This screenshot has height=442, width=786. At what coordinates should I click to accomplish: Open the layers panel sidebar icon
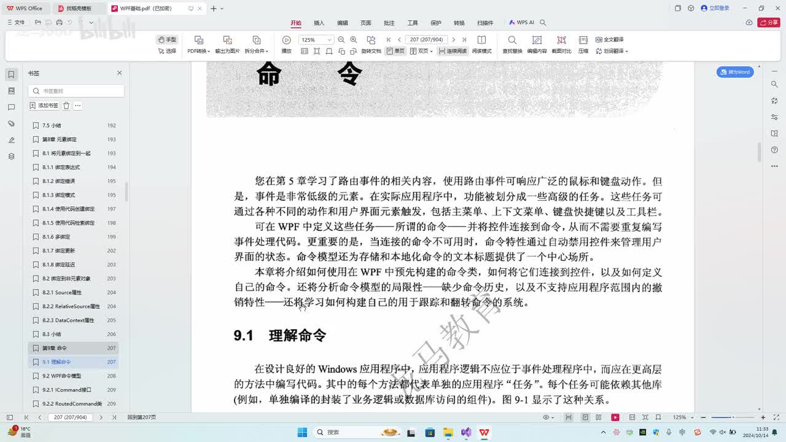point(11,157)
